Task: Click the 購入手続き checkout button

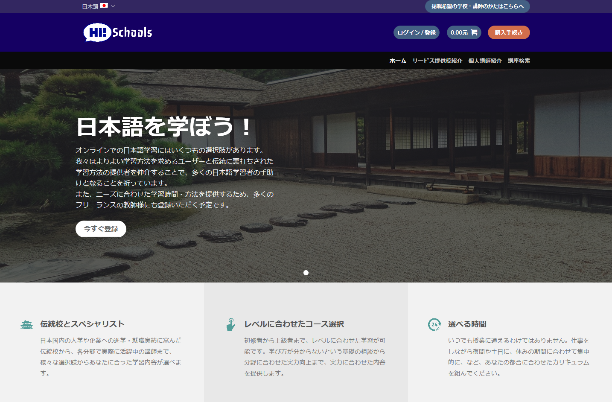Action: tap(509, 32)
